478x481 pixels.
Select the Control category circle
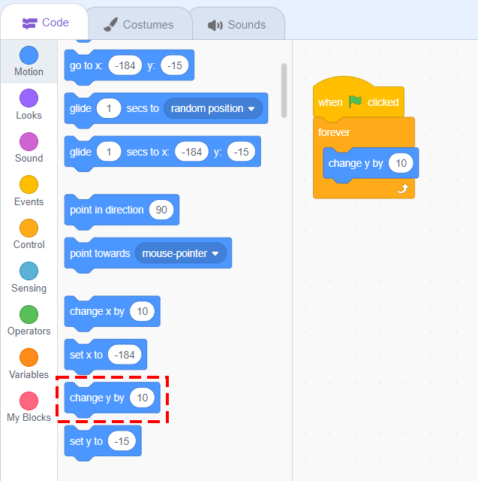29,228
